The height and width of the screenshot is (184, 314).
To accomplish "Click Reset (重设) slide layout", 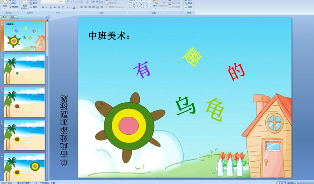I will tap(33, 3).
